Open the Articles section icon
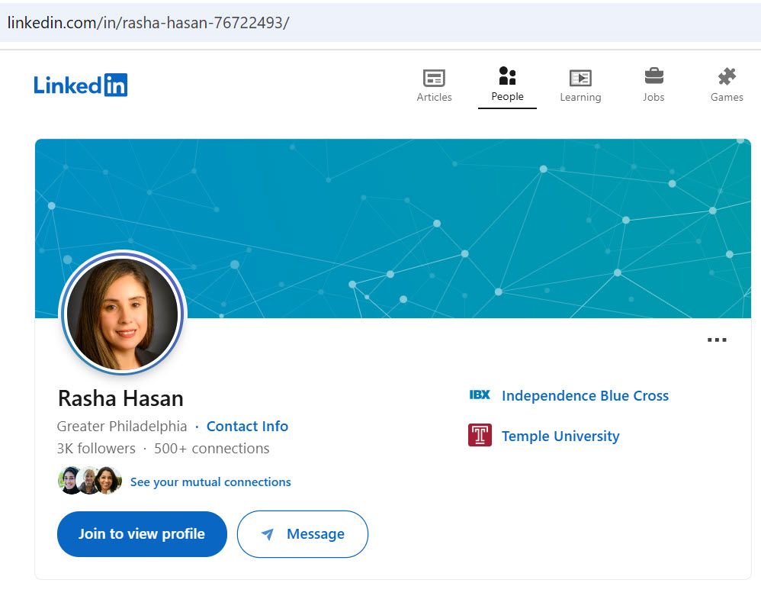The width and height of the screenshot is (761, 596). [x=434, y=77]
